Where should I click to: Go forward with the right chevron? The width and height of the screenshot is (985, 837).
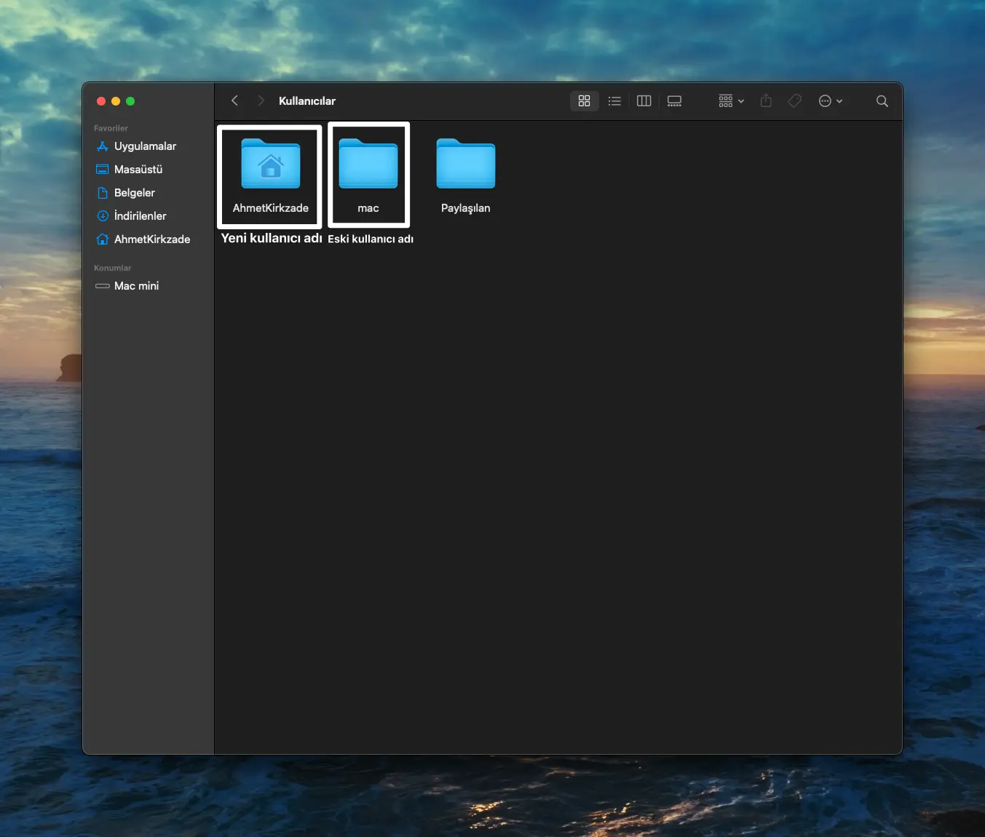[261, 100]
